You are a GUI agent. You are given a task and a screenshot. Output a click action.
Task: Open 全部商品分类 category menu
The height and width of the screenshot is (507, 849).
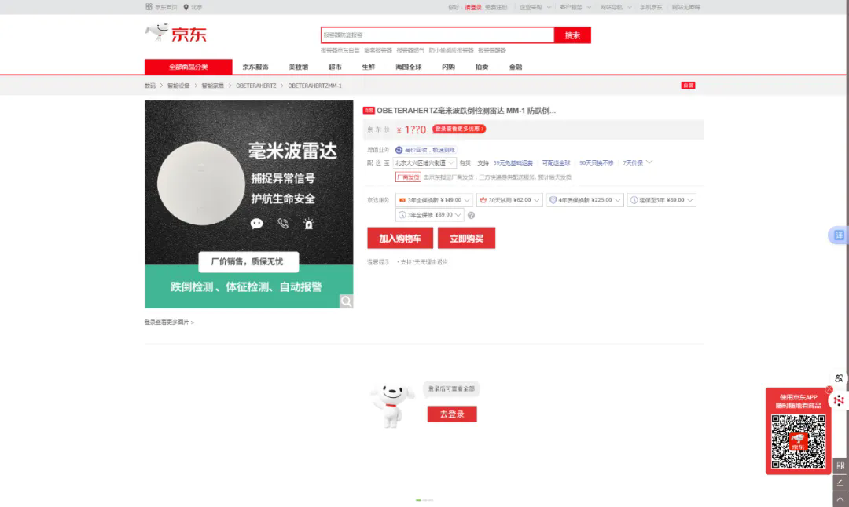point(188,67)
